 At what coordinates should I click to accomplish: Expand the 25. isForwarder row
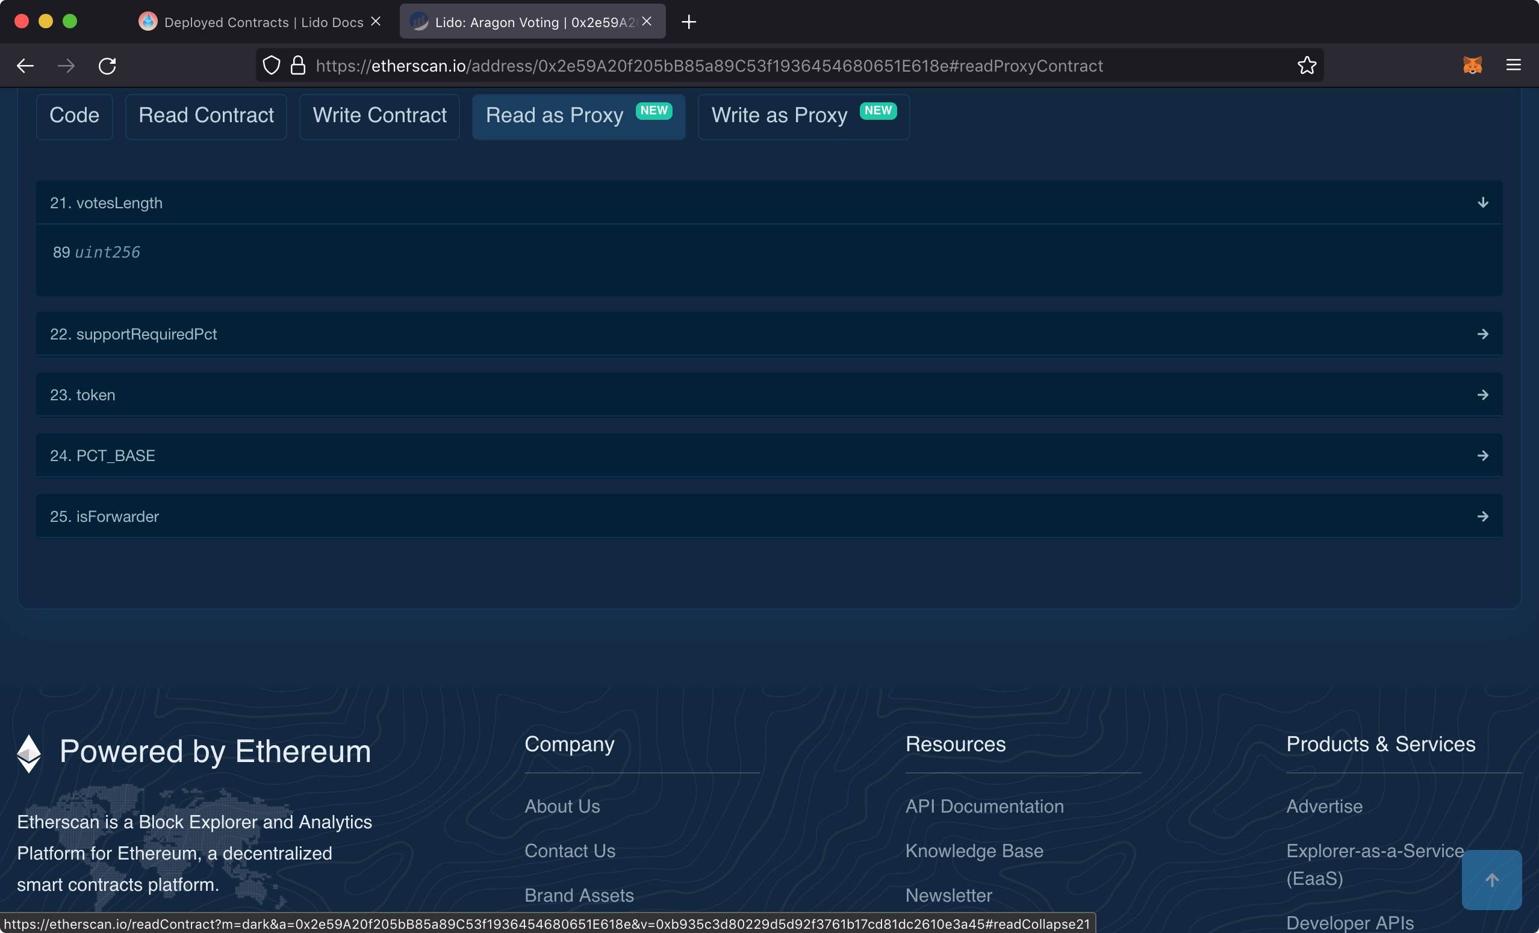1482,516
